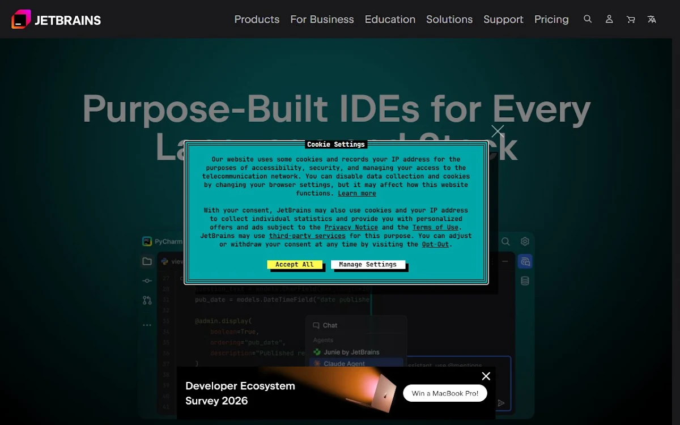
Task: Click the IDE preview search magnifier icon
Action: click(505, 241)
